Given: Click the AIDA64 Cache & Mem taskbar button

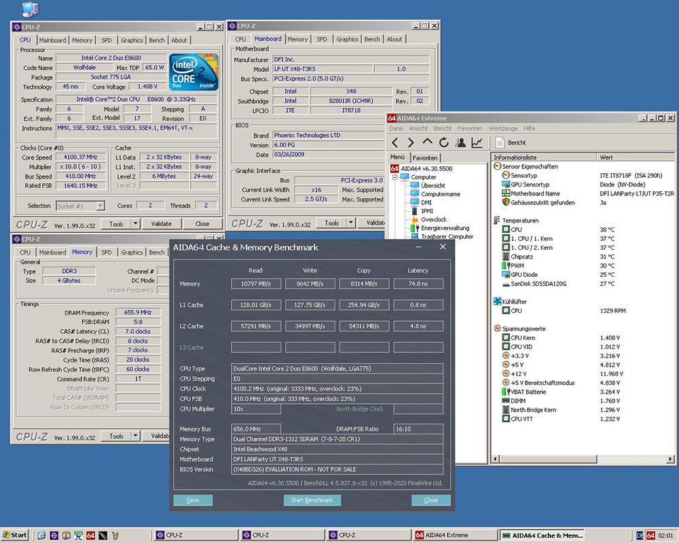Looking at the screenshot, I should 542,536.
